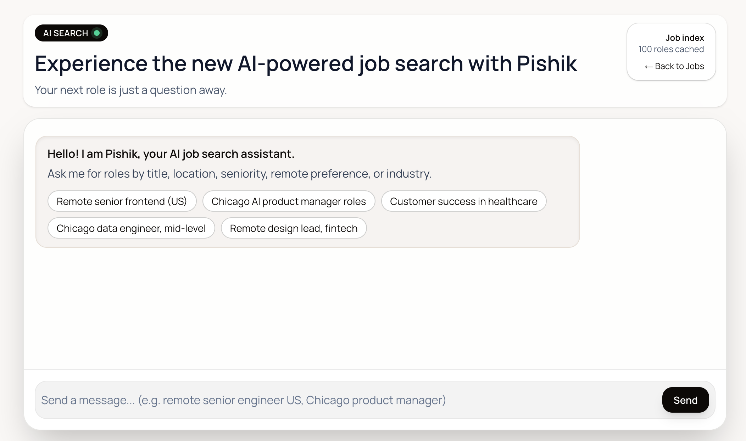Pick the Customer success in healthcare suggestion
The image size is (746, 441).
coord(463,201)
